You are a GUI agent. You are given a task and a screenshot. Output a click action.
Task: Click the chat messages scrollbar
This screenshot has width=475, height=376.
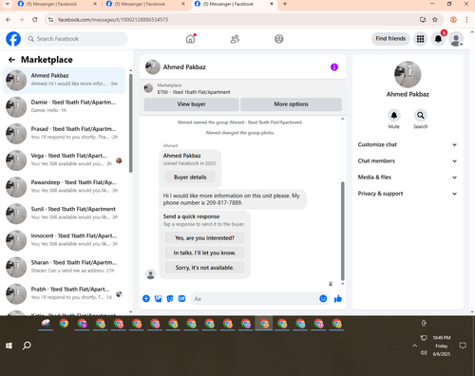coord(342,231)
